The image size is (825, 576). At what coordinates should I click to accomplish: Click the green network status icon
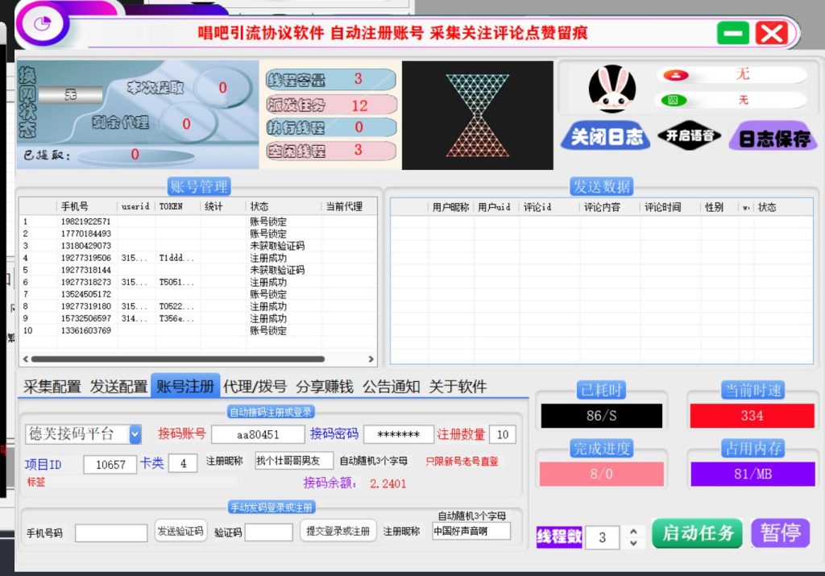point(670,101)
